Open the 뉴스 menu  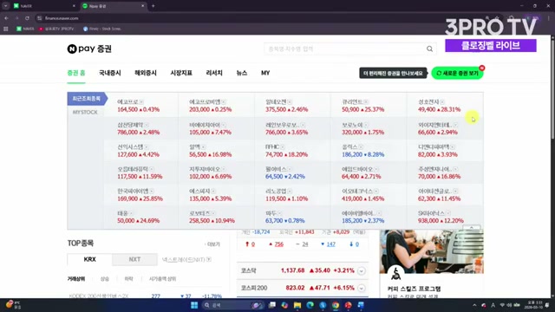click(x=242, y=73)
